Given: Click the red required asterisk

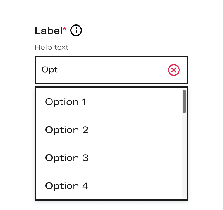Looking at the screenshot, I should coord(64,29).
